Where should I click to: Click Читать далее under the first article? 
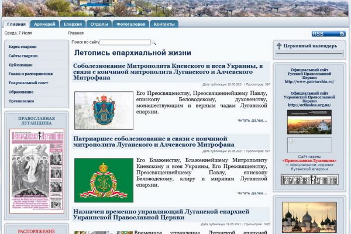[252, 121]
